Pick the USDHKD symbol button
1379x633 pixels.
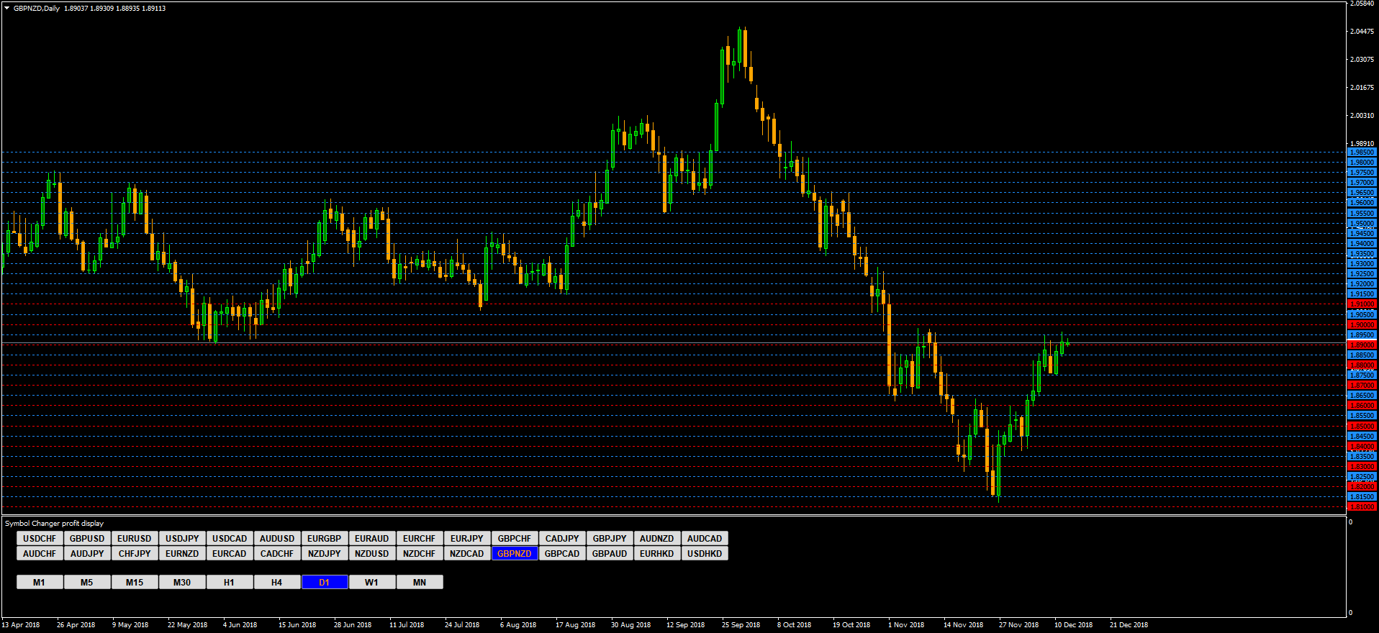point(705,554)
